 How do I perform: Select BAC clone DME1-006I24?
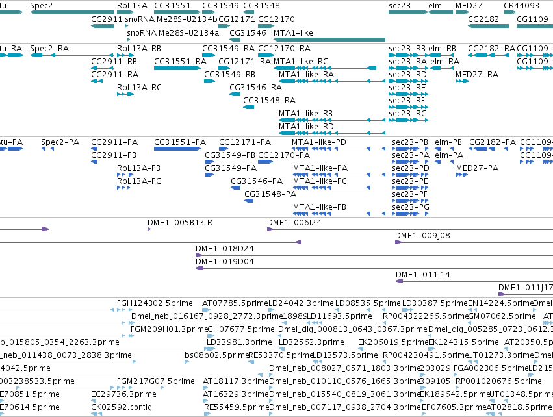[410, 229]
